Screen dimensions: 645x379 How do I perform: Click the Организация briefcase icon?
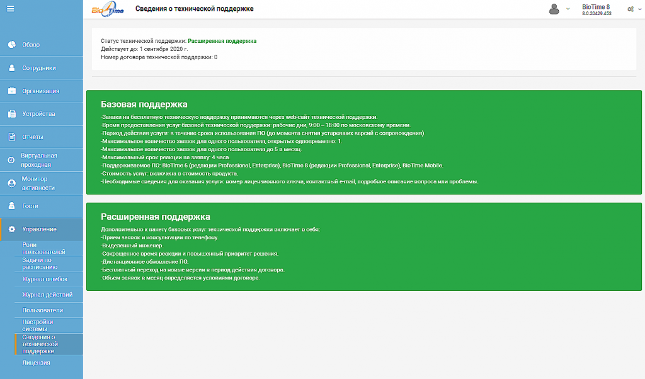tap(12, 91)
